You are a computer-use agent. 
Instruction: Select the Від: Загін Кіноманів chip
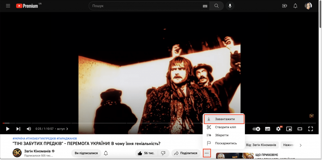coord(261,145)
